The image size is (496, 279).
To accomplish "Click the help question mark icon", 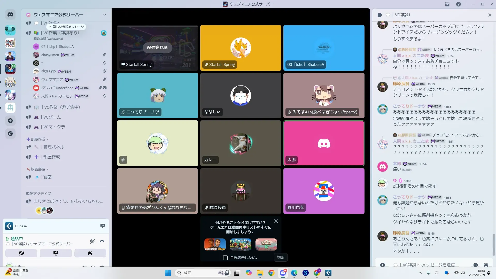I will click(x=458, y=4).
